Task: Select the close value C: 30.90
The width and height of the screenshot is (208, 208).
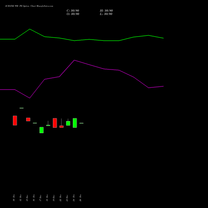Action: [73, 11]
